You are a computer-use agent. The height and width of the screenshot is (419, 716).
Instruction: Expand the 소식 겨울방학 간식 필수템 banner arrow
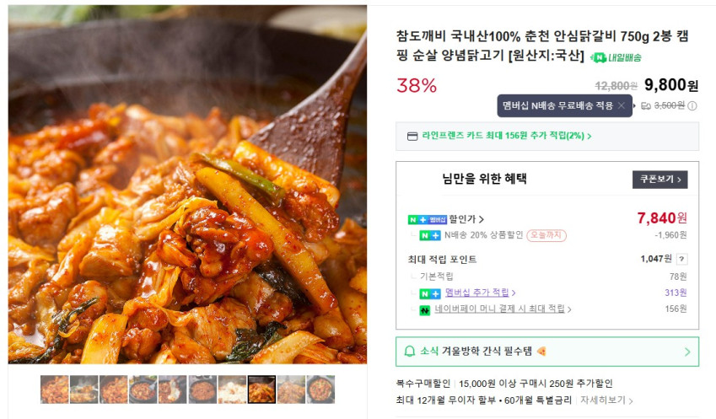pyautogui.click(x=687, y=352)
